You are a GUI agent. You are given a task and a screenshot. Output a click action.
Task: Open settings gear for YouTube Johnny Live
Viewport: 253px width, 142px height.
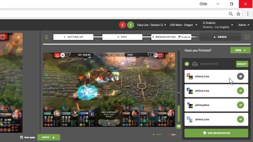[240, 76]
